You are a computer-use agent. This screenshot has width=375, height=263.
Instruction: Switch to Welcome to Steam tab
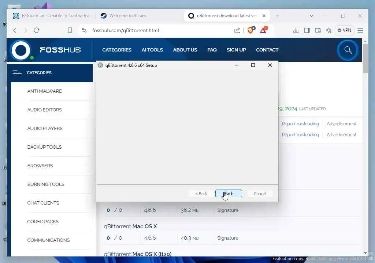(x=127, y=16)
